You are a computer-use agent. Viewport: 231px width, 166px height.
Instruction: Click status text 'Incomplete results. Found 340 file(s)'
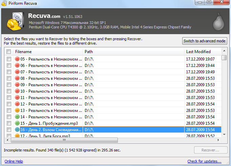pos(34,150)
